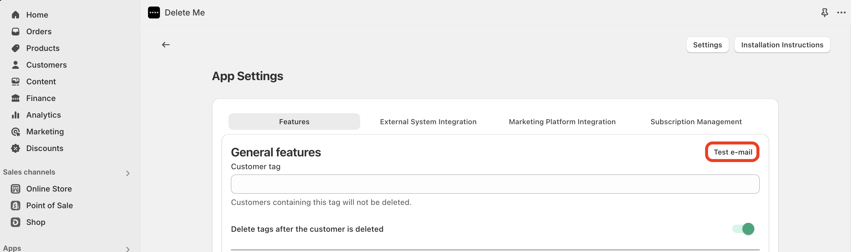The width and height of the screenshot is (851, 252).
Task: Select the Features tab
Action: pos(294,121)
